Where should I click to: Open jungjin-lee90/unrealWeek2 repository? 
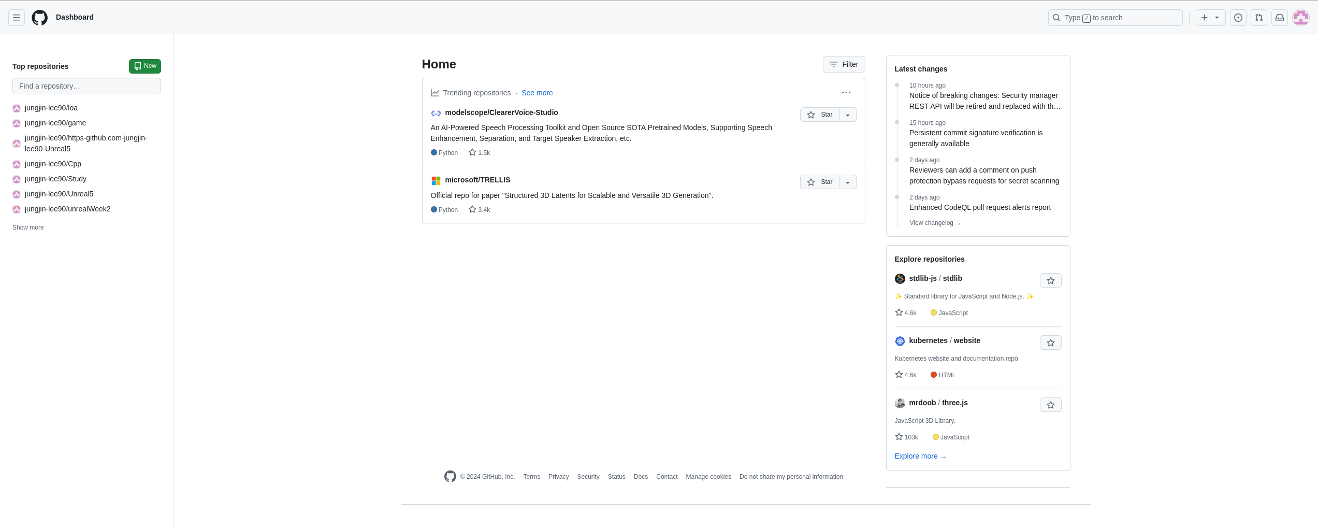pos(68,209)
